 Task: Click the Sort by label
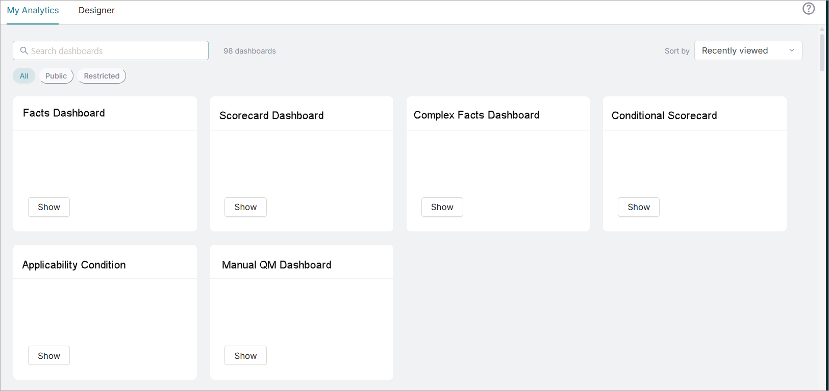[x=677, y=51]
